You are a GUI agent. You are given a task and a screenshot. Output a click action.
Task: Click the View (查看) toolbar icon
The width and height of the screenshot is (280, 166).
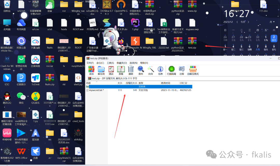[x=121, y=70]
